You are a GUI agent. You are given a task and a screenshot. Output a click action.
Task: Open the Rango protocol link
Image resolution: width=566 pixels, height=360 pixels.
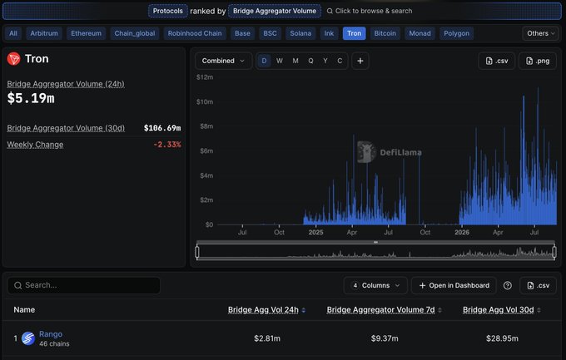point(51,334)
